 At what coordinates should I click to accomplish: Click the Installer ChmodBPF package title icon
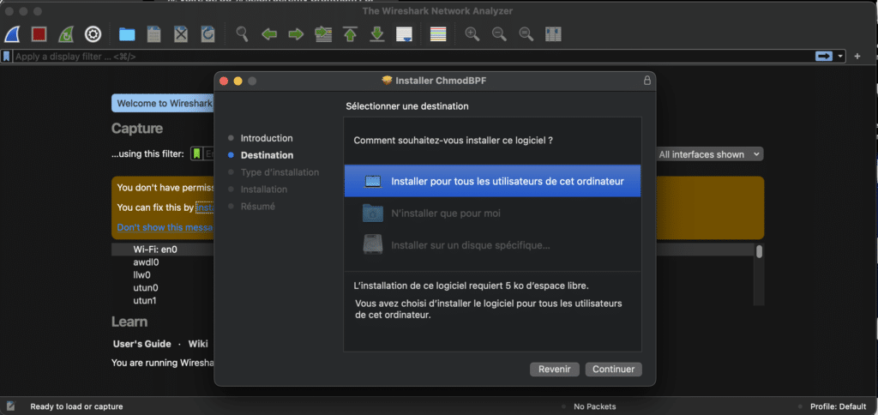click(x=387, y=81)
